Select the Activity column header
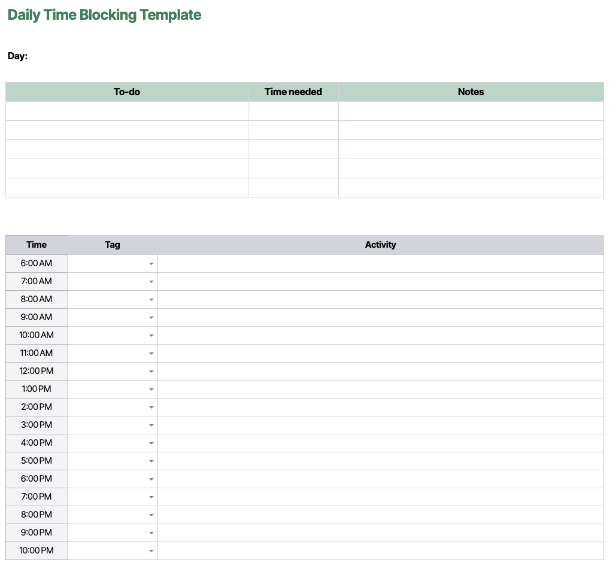 pyautogui.click(x=381, y=245)
